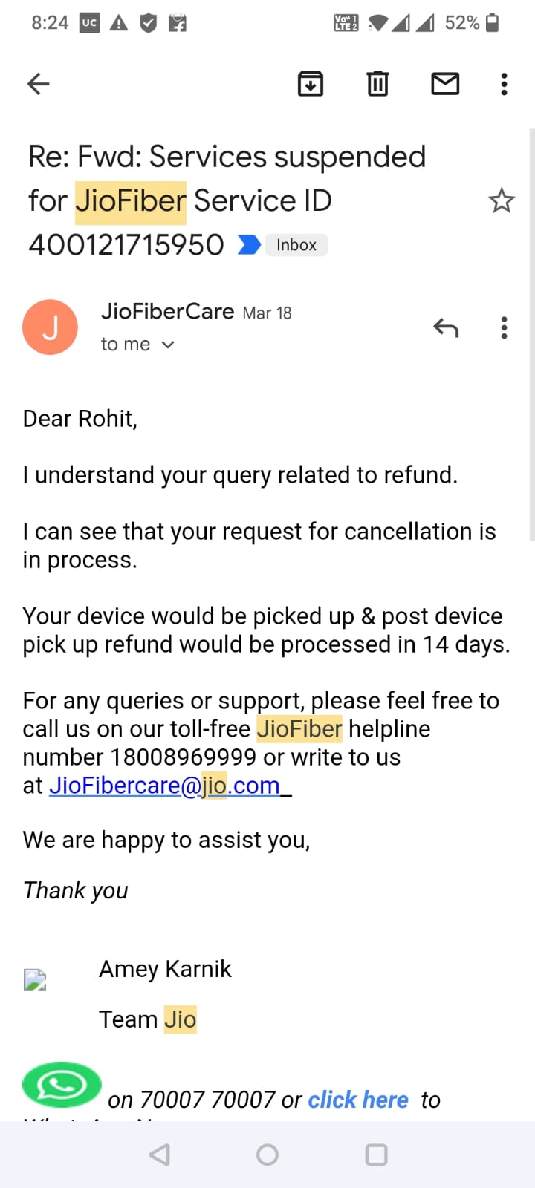The image size is (535, 1188).
Task: Tap the helpline number 18008969999
Action: point(184,757)
